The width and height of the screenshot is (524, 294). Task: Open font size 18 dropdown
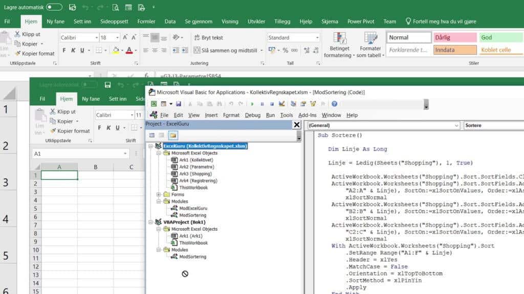(x=117, y=38)
